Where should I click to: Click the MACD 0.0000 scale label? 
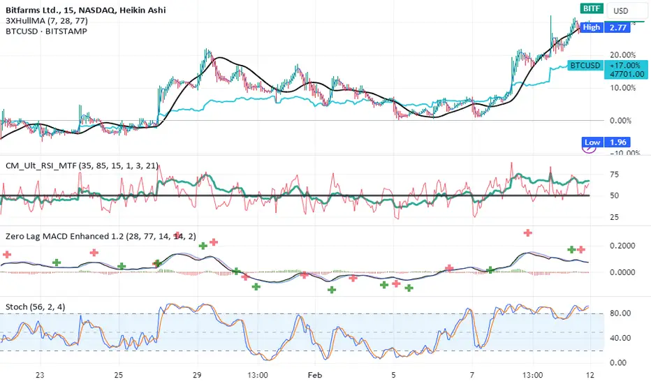click(622, 272)
